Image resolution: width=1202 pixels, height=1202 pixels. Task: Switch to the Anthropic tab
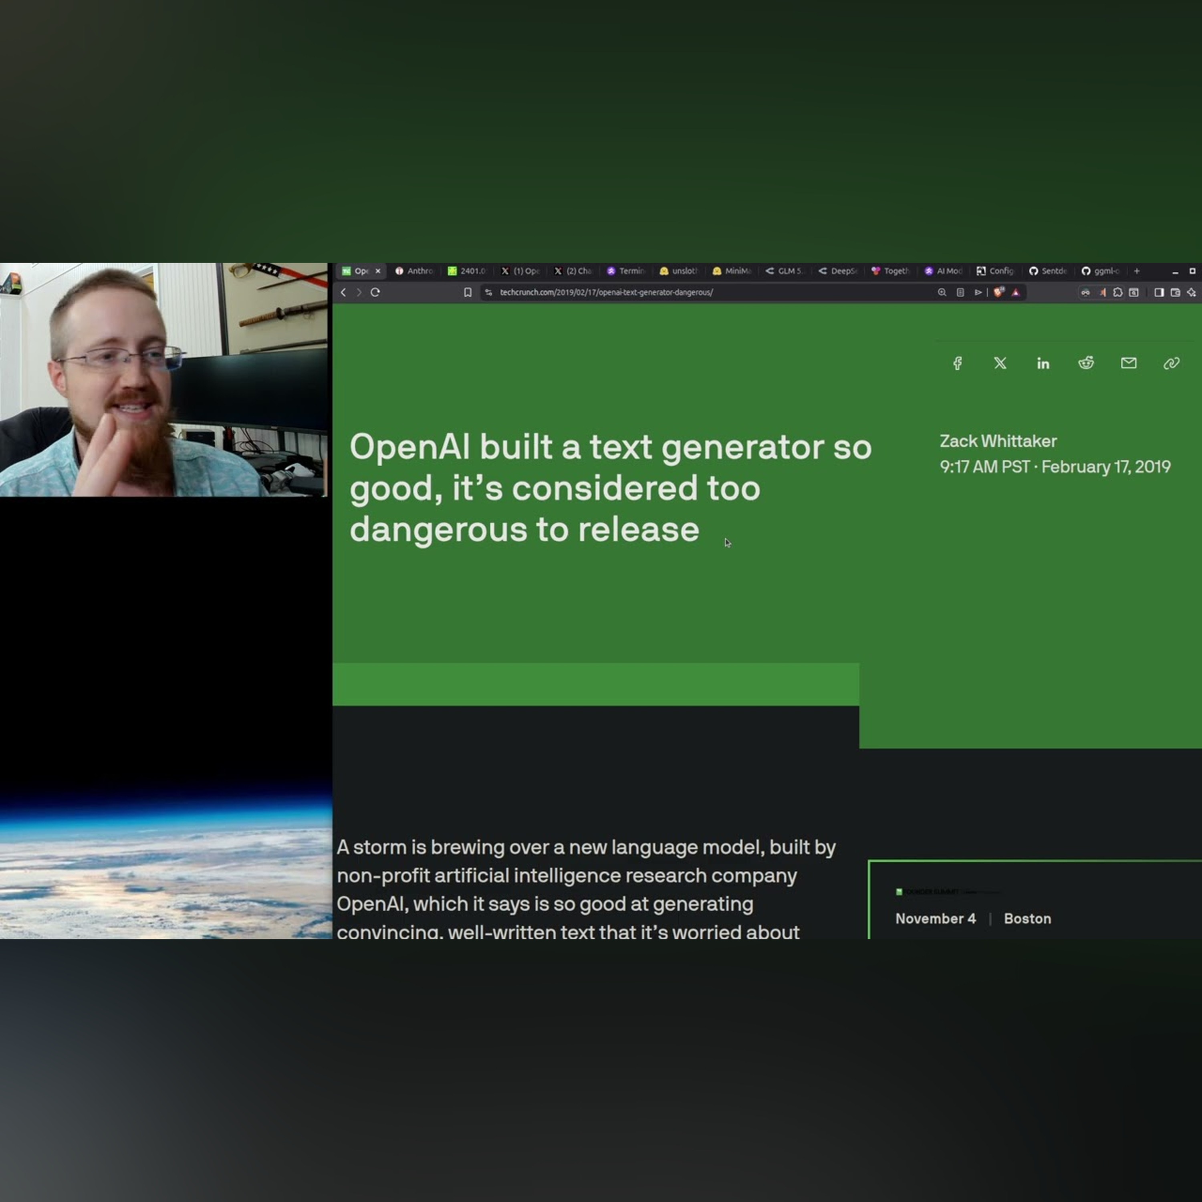click(414, 271)
